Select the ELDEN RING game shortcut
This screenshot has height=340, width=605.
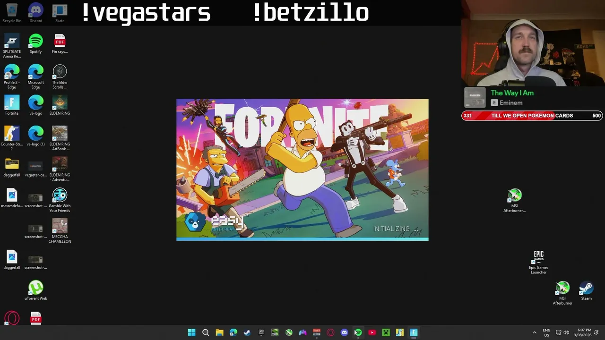pos(60,105)
